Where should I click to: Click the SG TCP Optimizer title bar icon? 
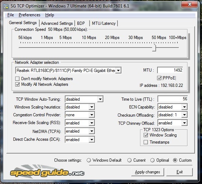click(6, 6)
